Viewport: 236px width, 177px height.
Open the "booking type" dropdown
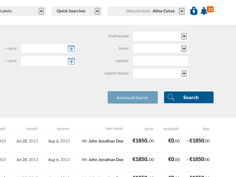pyautogui.click(x=184, y=36)
